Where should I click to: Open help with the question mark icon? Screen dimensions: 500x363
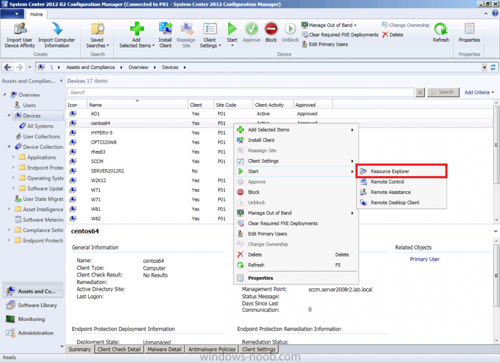[495, 13]
